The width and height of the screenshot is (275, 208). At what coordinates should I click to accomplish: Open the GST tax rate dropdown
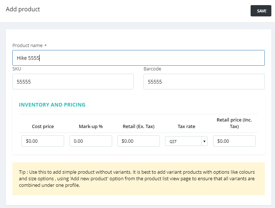[186, 141]
